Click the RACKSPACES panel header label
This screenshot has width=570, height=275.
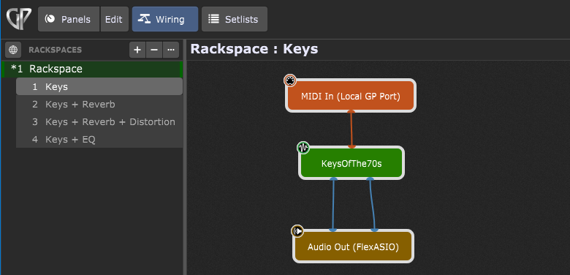[x=56, y=50]
